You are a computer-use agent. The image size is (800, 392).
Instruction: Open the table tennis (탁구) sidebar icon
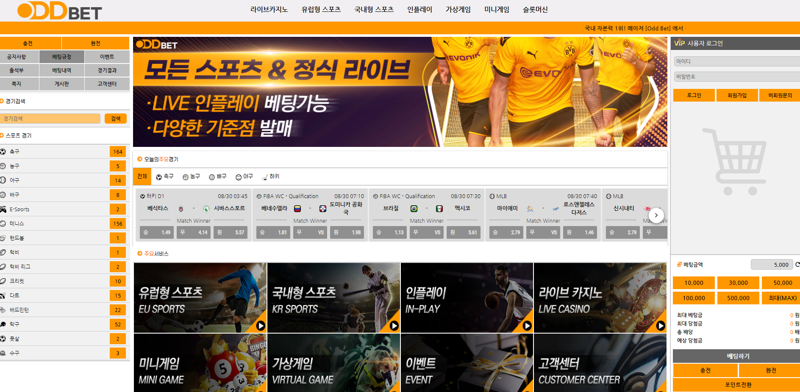tap(3, 324)
